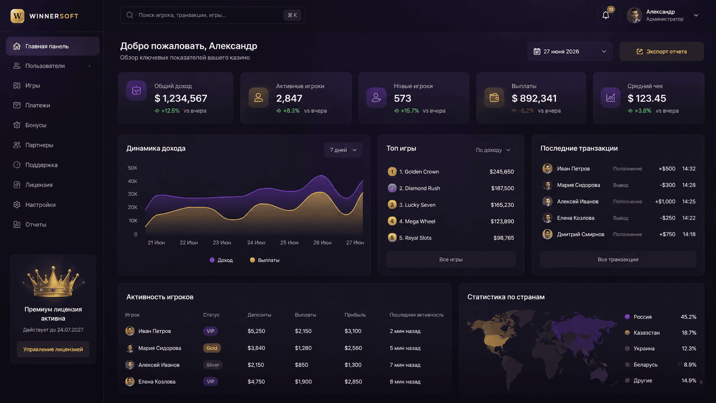Click Беларусь 8.9% country entry
This screenshot has height=403, width=716.
(661, 365)
